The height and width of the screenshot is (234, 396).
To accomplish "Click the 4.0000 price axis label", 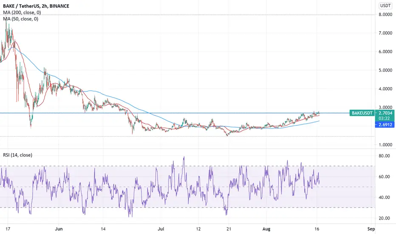I will point(385,89).
